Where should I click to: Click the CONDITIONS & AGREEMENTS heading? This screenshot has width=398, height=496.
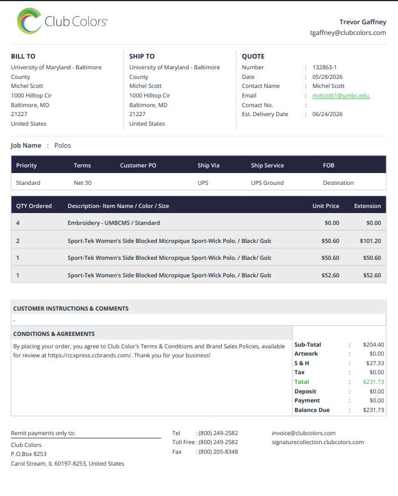click(x=54, y=334)
